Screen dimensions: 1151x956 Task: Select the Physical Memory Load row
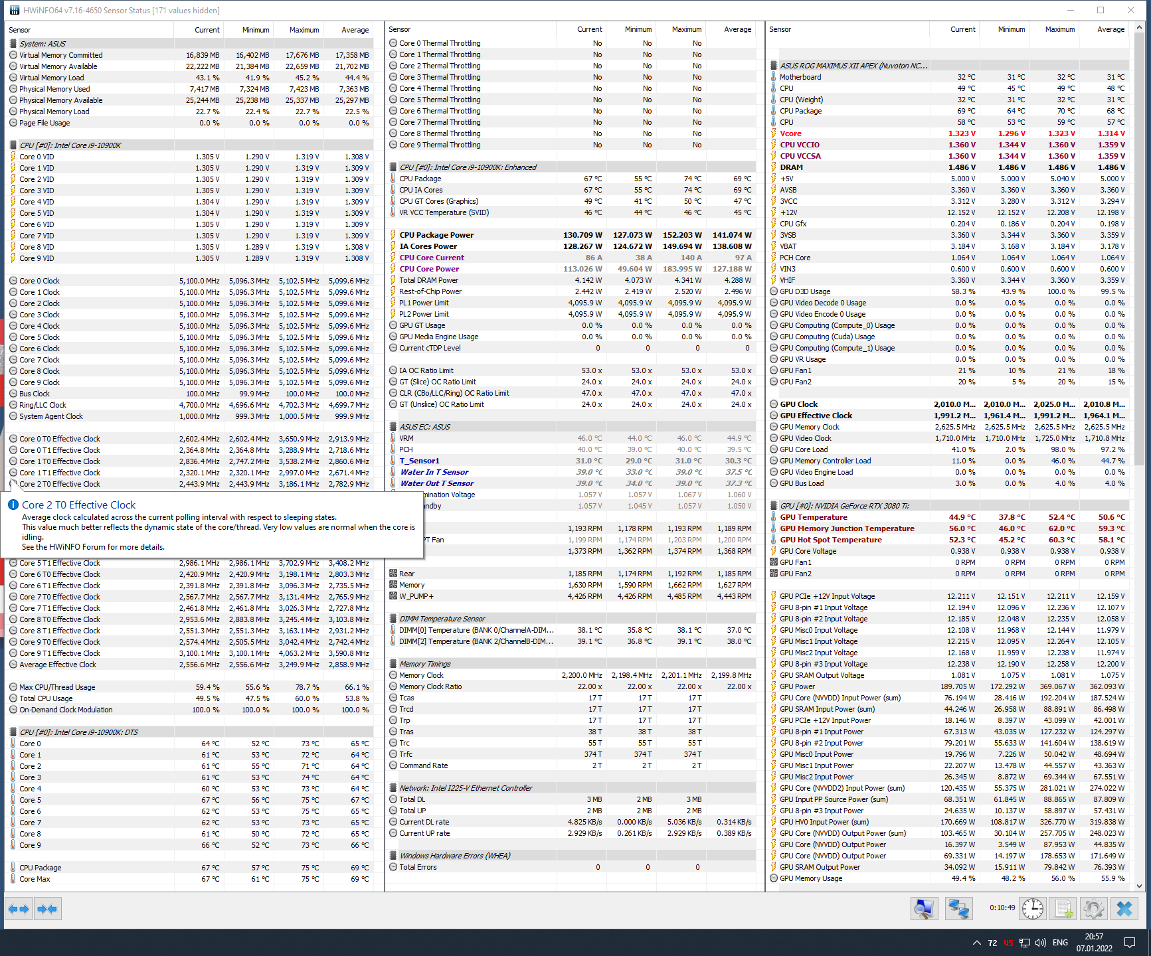tap(191, 112)
